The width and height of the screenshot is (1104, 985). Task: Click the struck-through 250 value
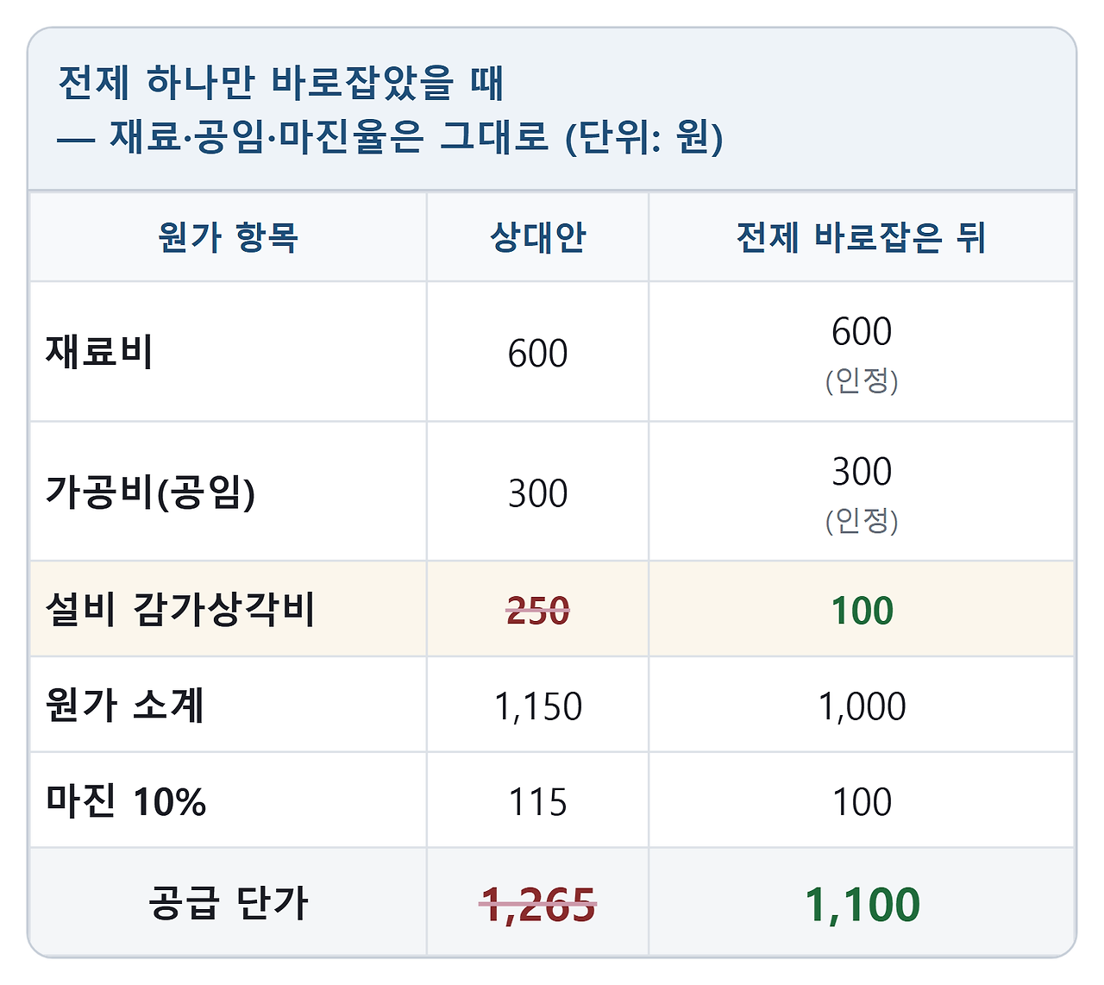click(538, 611)
